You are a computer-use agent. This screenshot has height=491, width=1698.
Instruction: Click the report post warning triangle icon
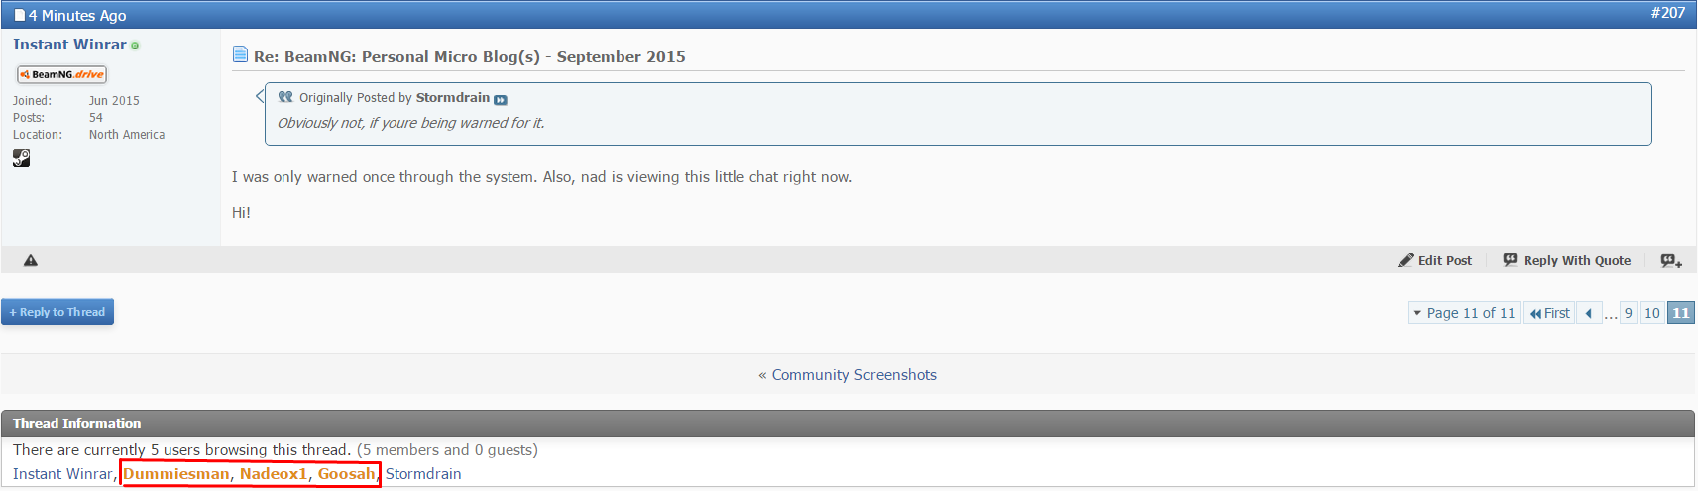31,261
